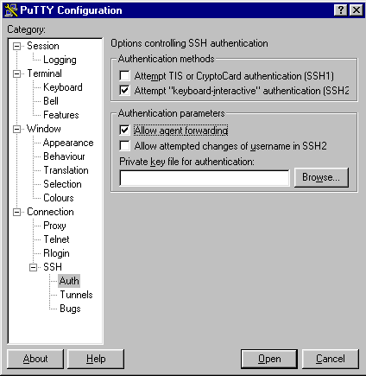366x376 pixels.
Task: Browse for a private key file
Action: 321,177
